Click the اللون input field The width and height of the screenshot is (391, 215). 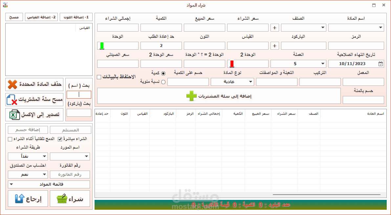204,46
